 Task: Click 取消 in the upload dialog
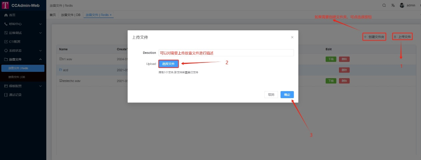pos(271,95)
